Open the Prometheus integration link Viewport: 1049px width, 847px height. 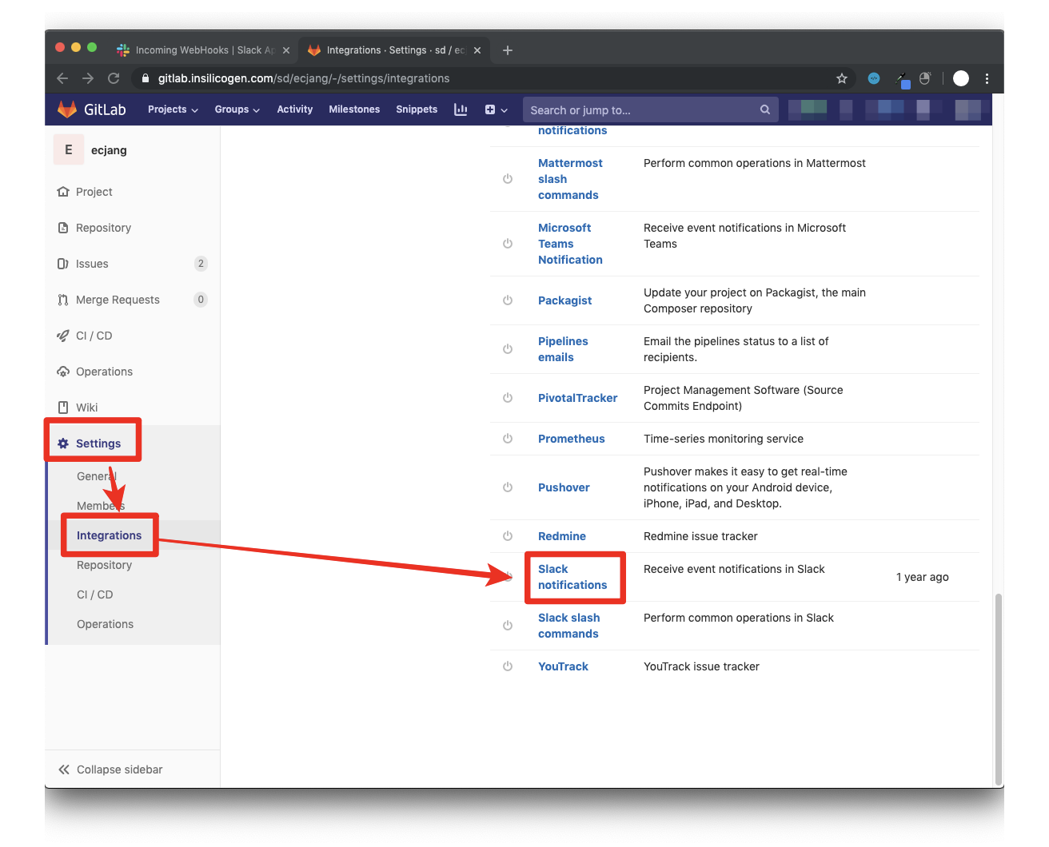click(572, 439)
